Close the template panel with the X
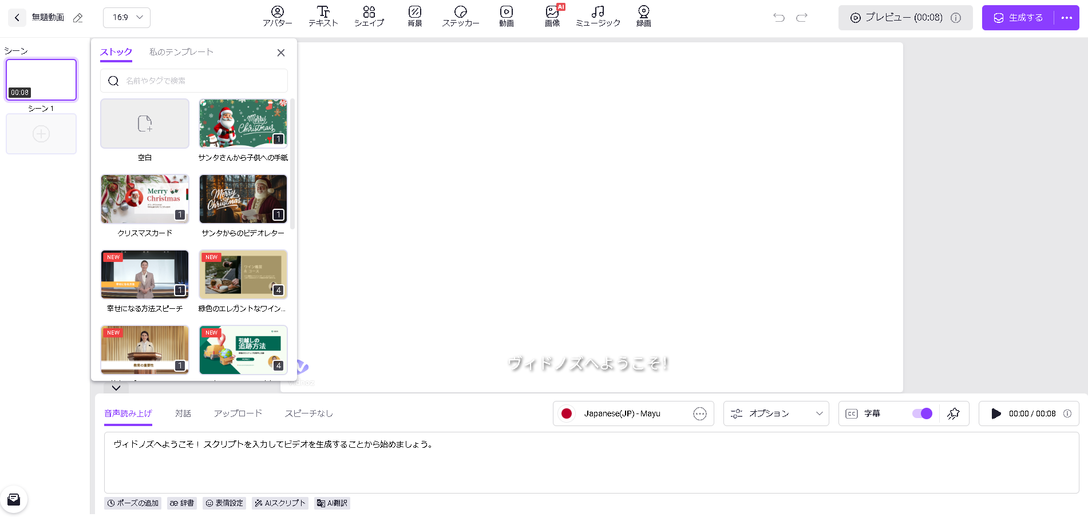Screen dimensions: 1088x517 tap(281, 53)
